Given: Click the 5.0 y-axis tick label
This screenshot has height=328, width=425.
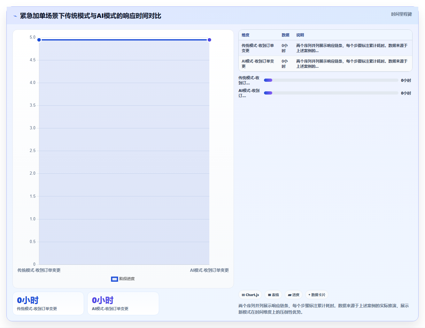Looking at the screenshot, I should (x=33, y=37).
